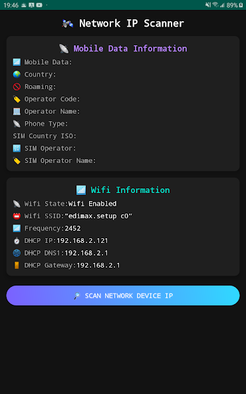Click the dish icon next to Phone Type
Screen dimensions: 246x394
coord(17,124)
